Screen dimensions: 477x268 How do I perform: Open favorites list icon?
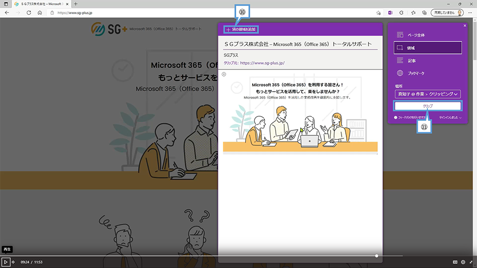click(x=413, y=13)
